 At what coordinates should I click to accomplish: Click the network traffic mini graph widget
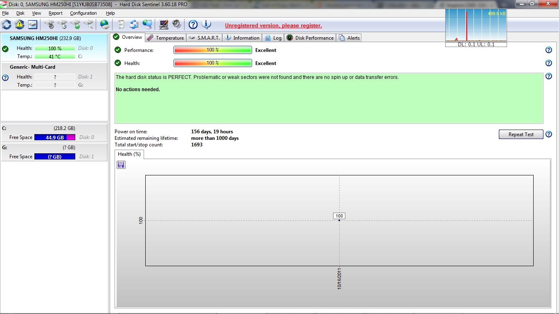click(476, 25)
